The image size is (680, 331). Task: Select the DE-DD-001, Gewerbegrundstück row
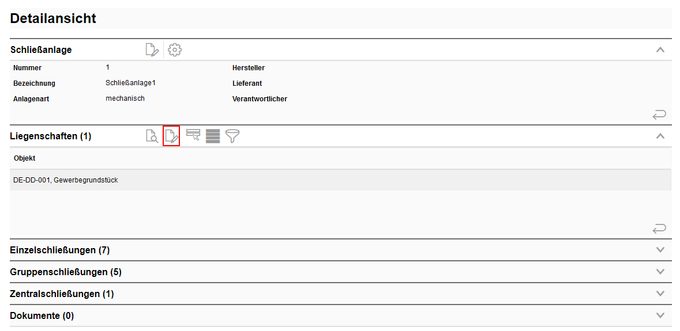pos(66,180)
